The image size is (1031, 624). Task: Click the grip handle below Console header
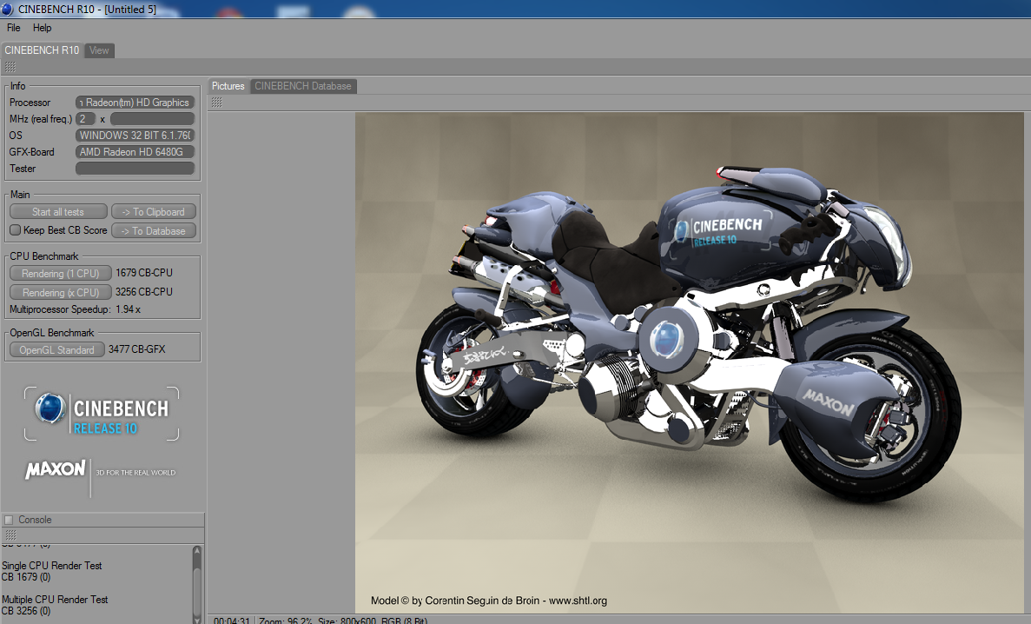point(10,535)
